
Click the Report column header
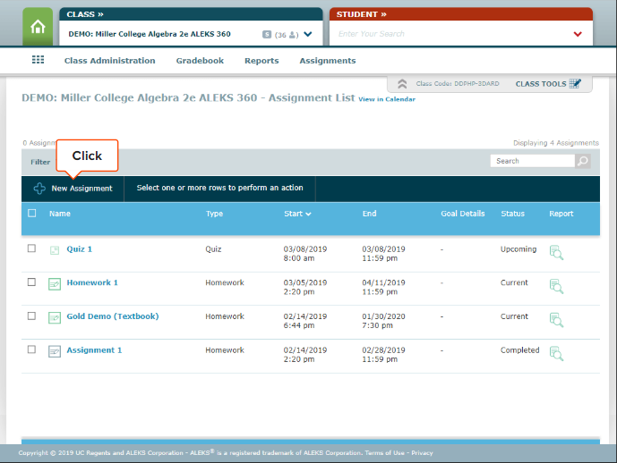561,214
